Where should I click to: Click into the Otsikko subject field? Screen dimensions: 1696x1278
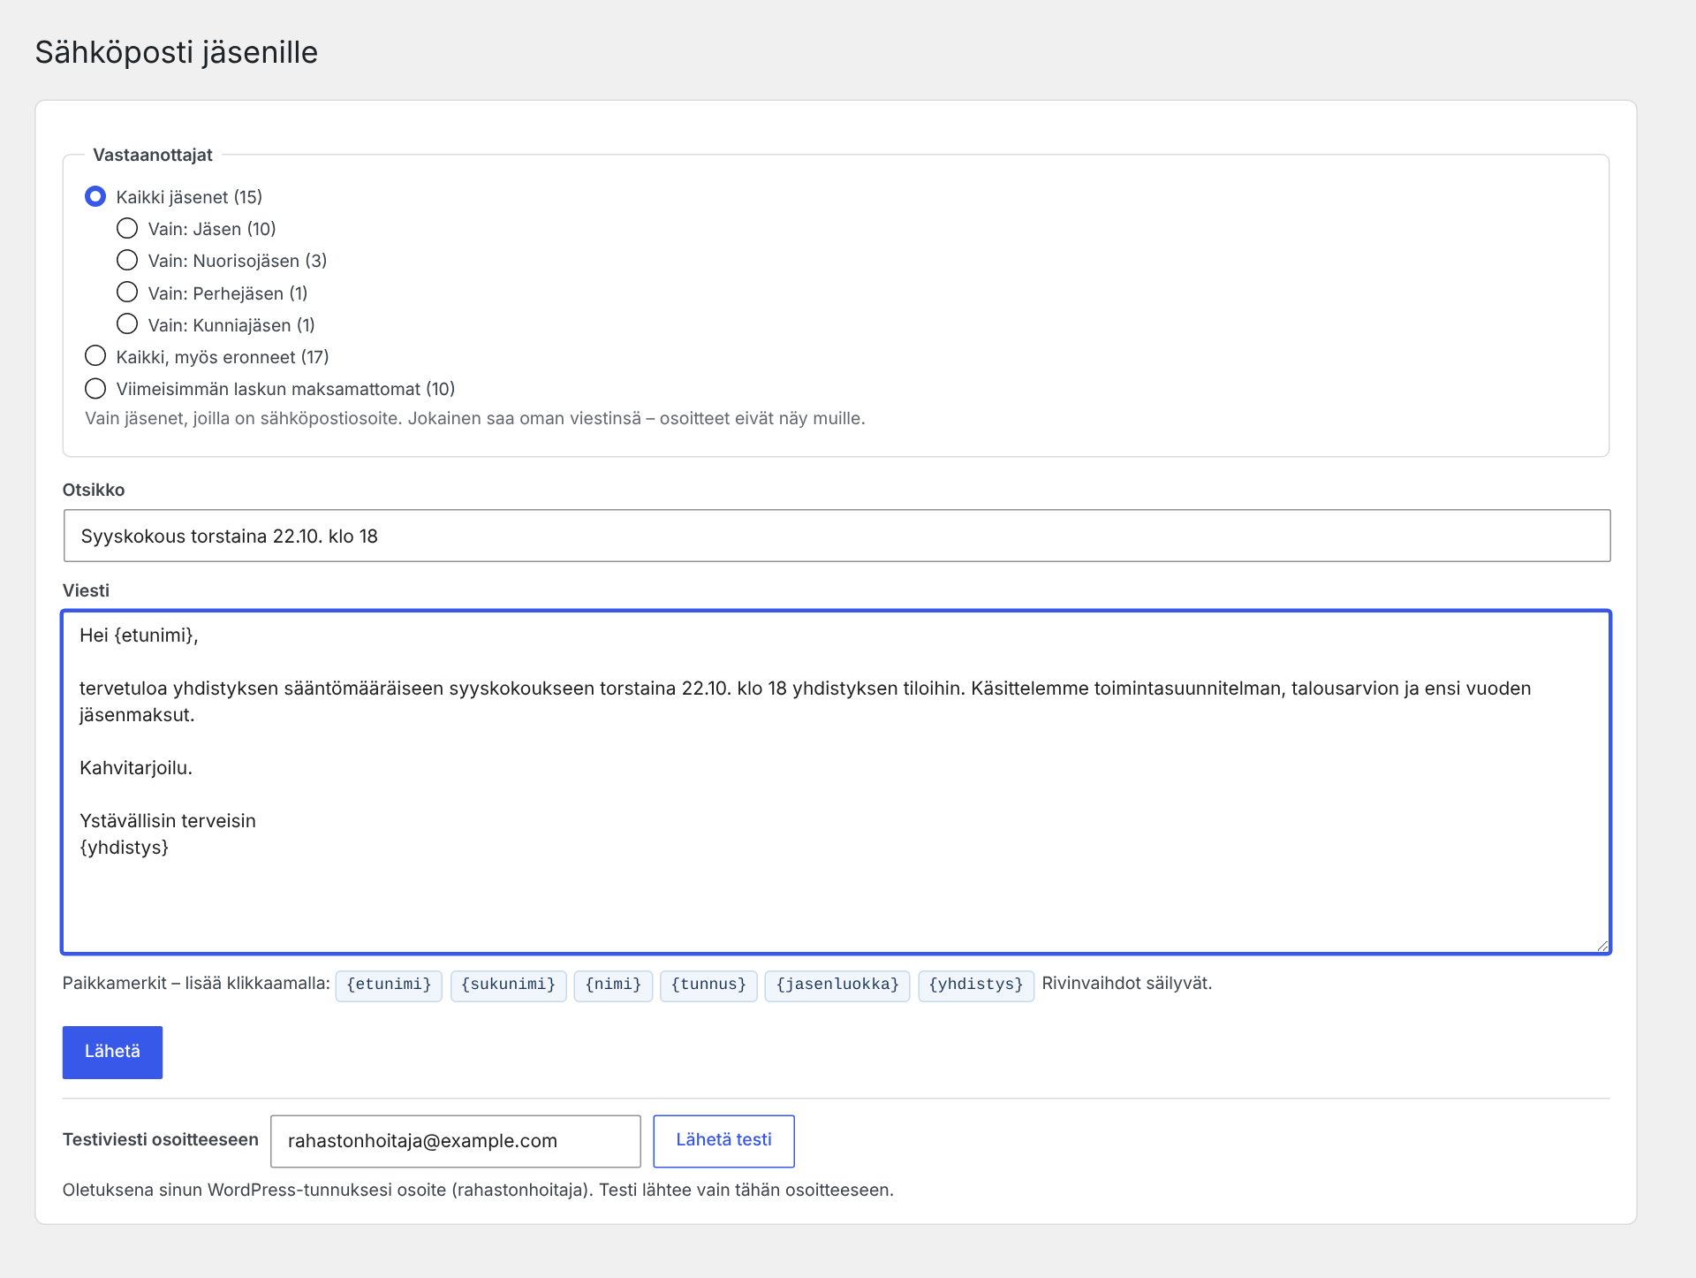click(837, 536)
